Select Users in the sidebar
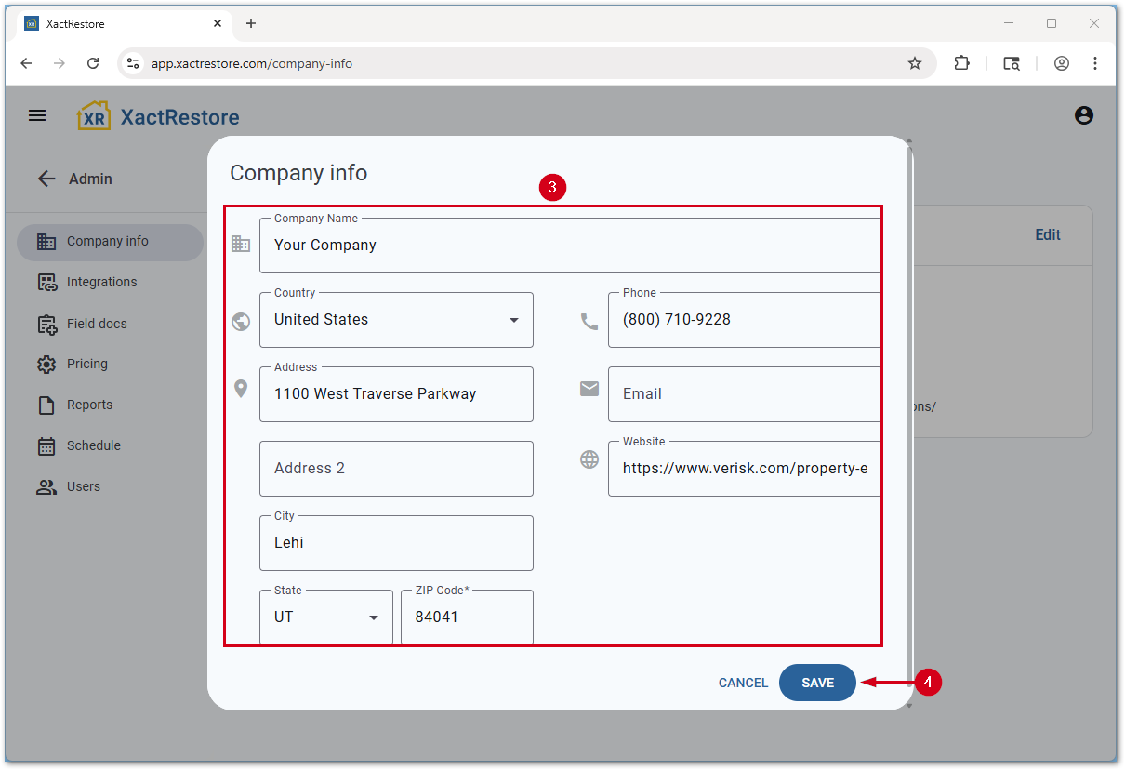Screen dimensions: 1125x770 (83, 486)
